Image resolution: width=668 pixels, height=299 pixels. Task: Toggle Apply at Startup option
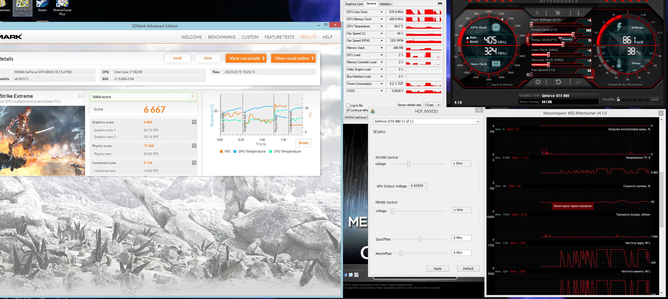(488, 85)
